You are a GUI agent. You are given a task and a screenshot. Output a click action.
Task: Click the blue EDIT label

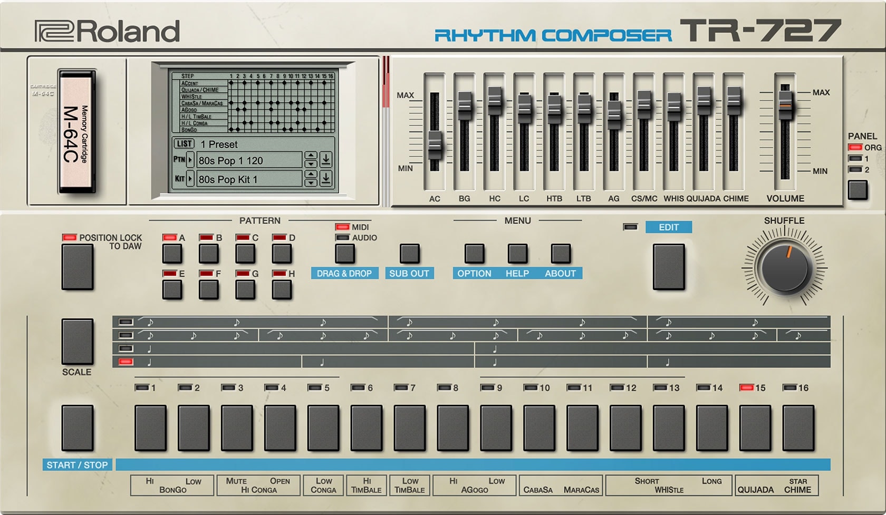coord(669,227)
